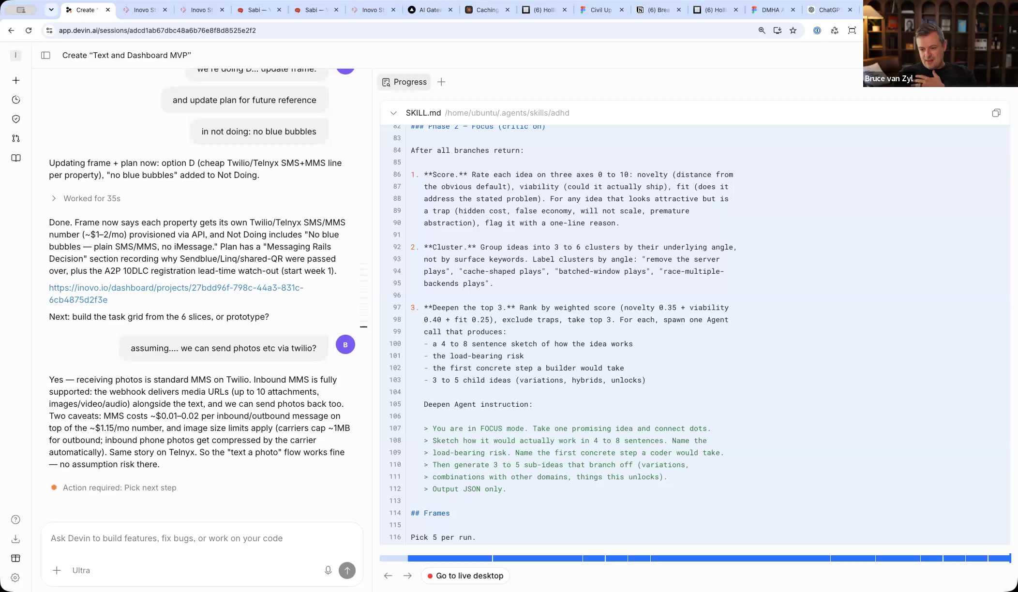The height and width of the screenshot is (592, 1018).
Task: Collapse the SKILL.md file chevron
Action: point(393,113)
